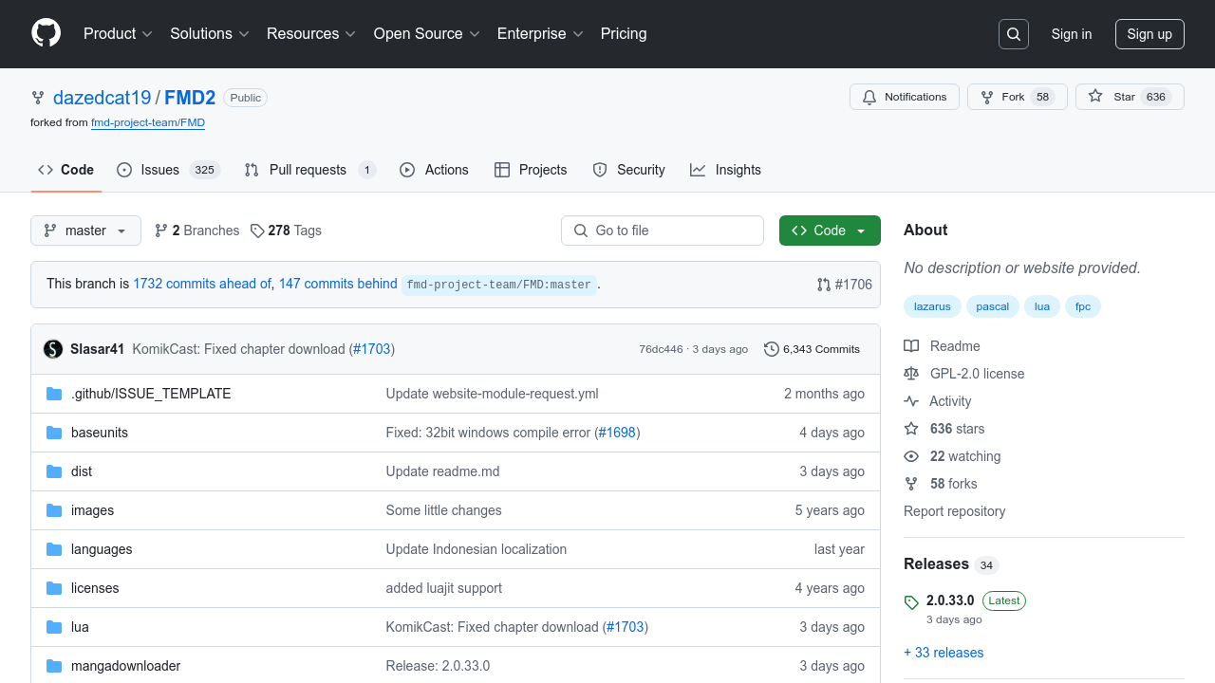Expand the Open Source menu
This screenshot has width=1215, height=683.
[427, 33]
